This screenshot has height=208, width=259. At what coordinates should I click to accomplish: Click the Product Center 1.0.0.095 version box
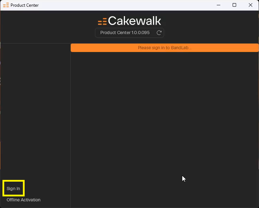pos(129,33)
